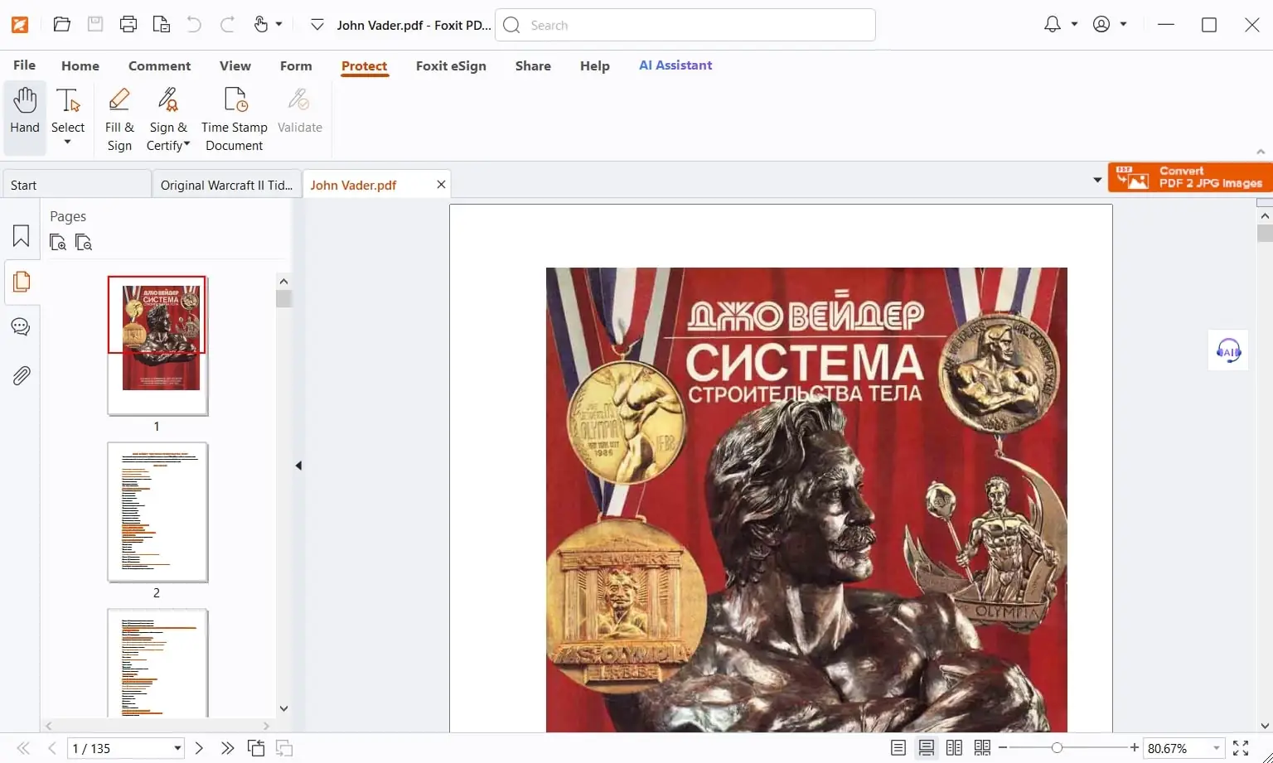Click the zoom in plus button
Viewport: 1273px width, 763px height.
point(1135,748)
